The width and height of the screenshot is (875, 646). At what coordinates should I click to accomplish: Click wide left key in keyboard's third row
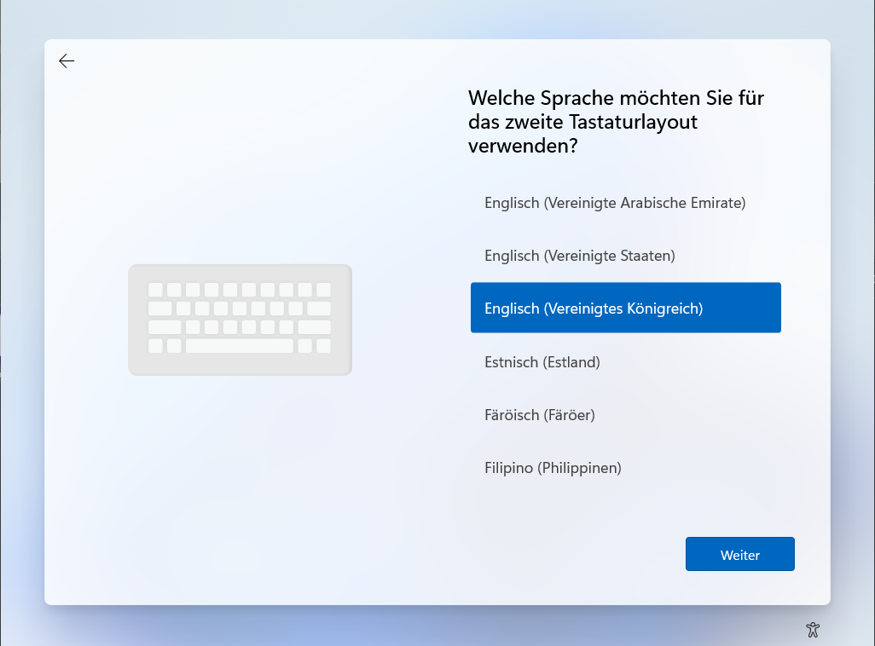pyautogui.click(x=165, y=327)
